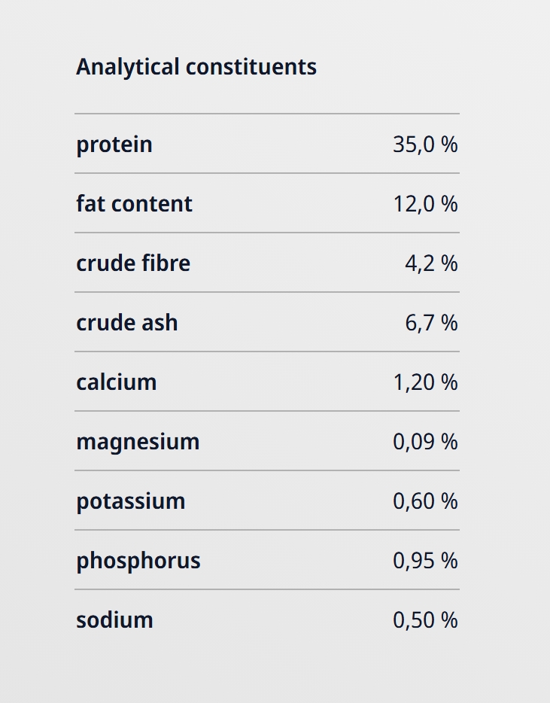The height and width of the screenshot is (703, 550).
Task: Select the crude fibre label
Action: coord(133,263)
